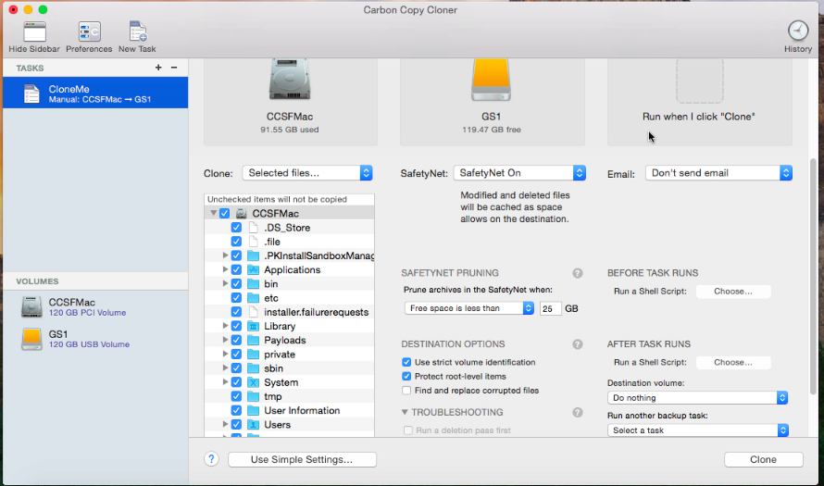Click the empty schedule placeholder icon

699,81
